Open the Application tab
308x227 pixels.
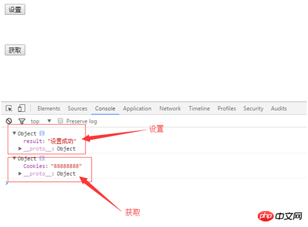point(137,109)
